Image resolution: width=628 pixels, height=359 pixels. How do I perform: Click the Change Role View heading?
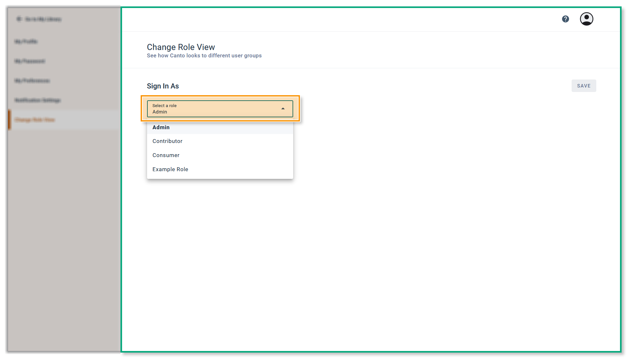coord(181,47)
